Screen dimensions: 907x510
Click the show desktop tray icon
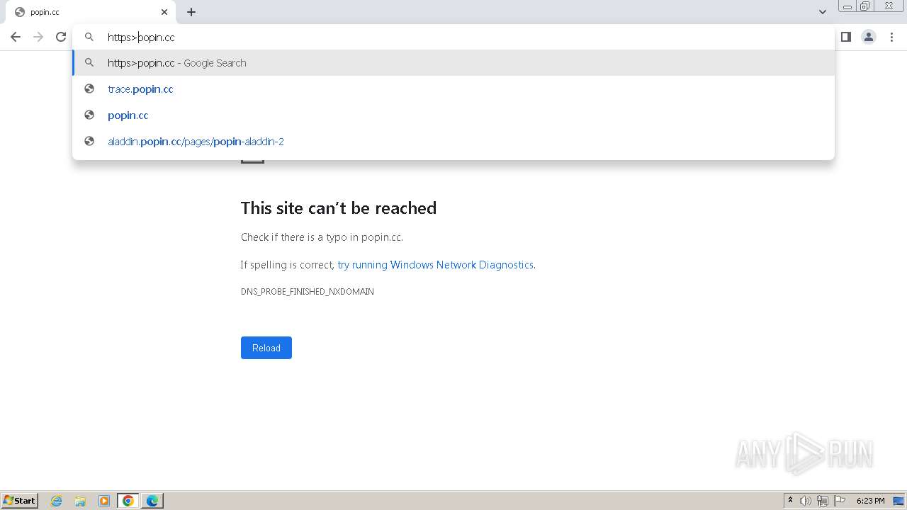898,501
